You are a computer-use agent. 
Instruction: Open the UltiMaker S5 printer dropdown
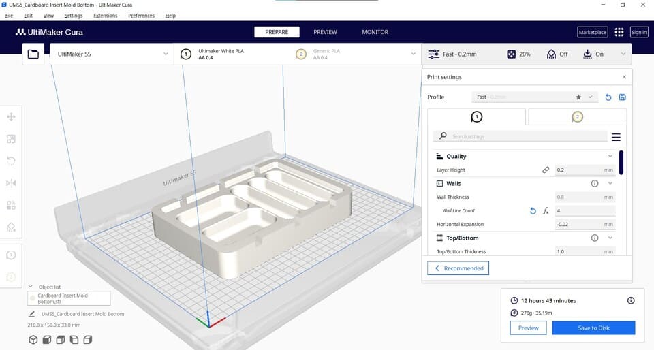112,54
